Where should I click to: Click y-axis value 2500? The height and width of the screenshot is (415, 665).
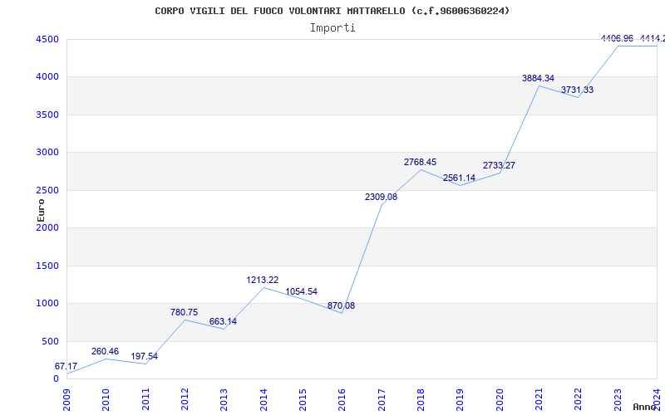(x=47, y=190)
